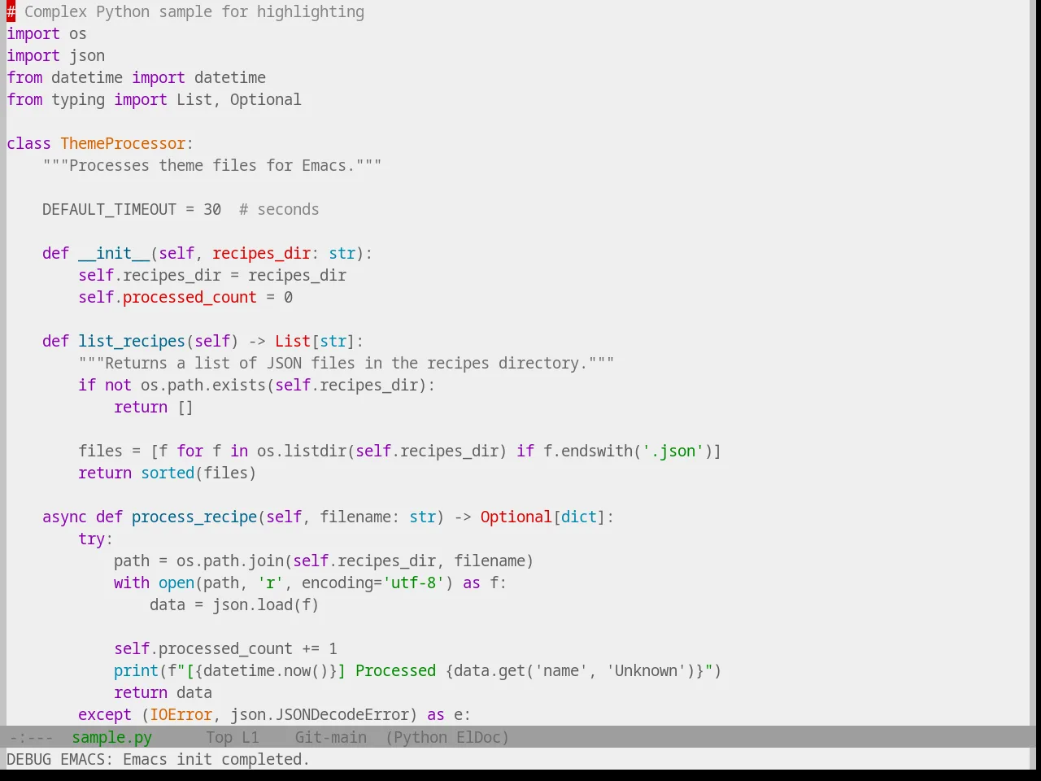Image resolution: width=1041 pixels, height=781 pixels.
Task: Click the L1 line number indicator
Action: [x=250, y=737]
